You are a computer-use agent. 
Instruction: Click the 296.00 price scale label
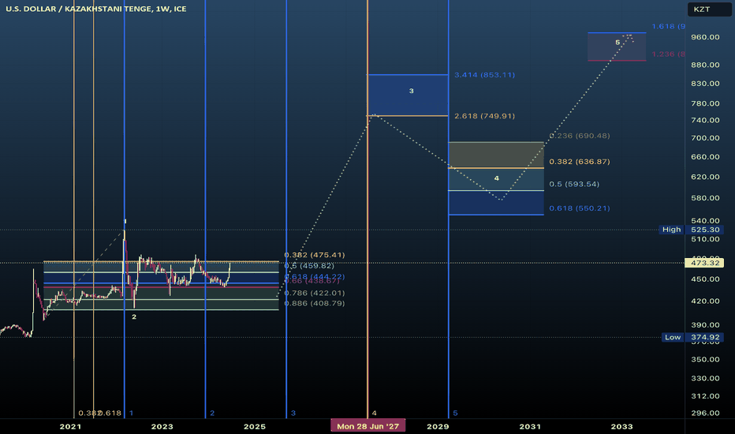[x=705, y=413]
